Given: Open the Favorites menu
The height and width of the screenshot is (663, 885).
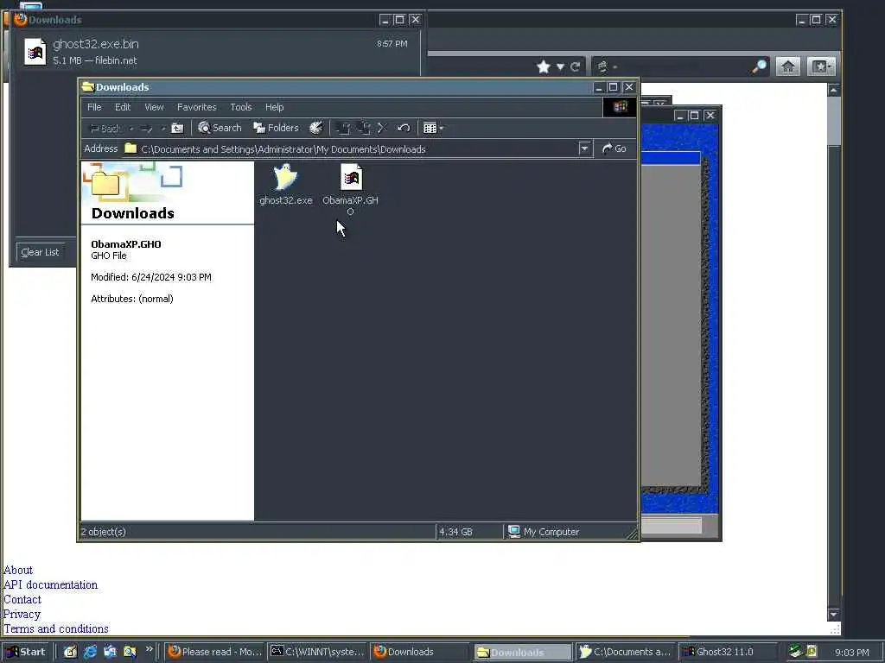Looking at the screenshot, I should click(x=196, y=107).
